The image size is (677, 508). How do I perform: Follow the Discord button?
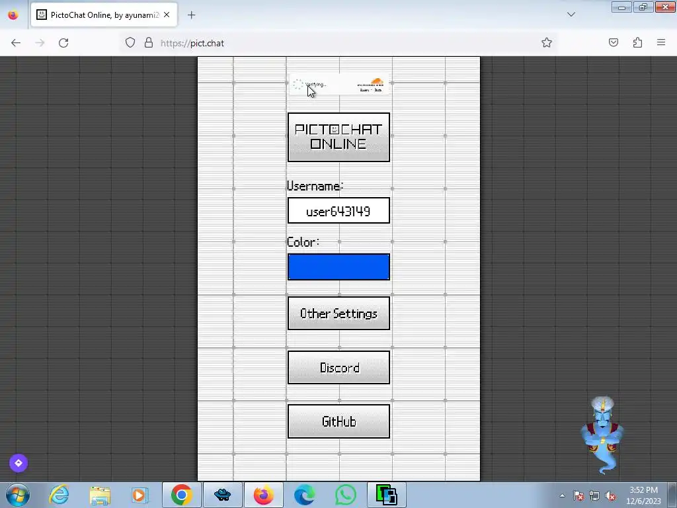pyautogui.click(x=338, y=367)
